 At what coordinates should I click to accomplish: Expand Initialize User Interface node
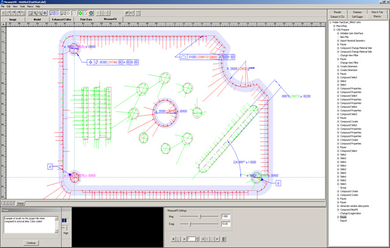pyautogui.click(x=338, y=34)
